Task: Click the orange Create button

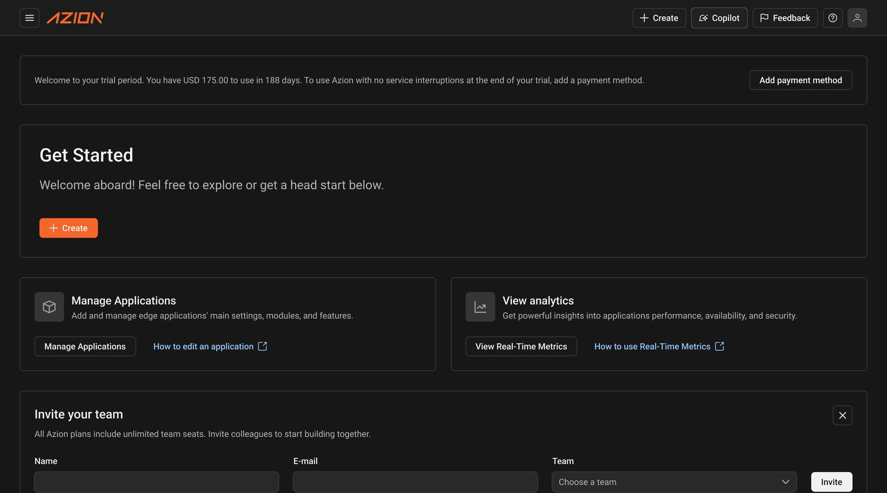Action: [x=68, y=228]
